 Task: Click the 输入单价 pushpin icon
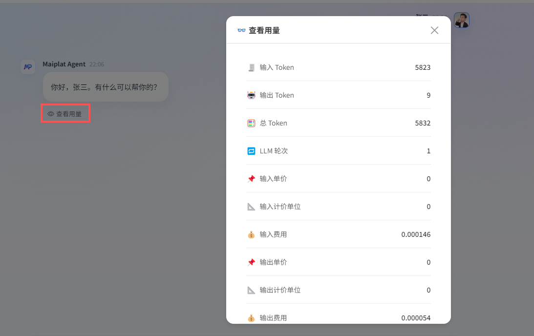pos(251,179)
